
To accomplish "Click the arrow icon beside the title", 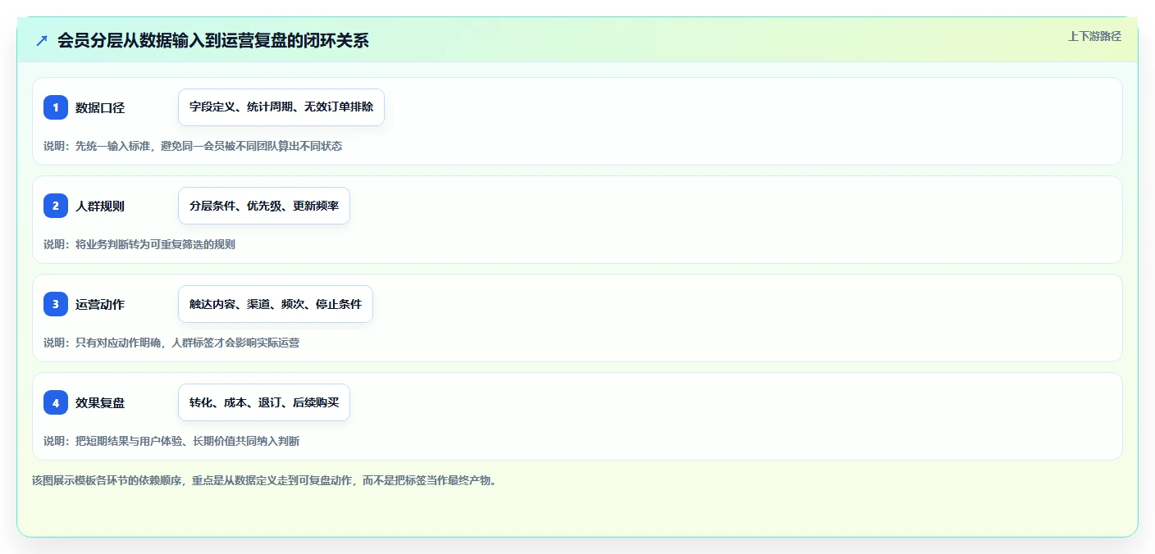I will [x=42, y=40].
